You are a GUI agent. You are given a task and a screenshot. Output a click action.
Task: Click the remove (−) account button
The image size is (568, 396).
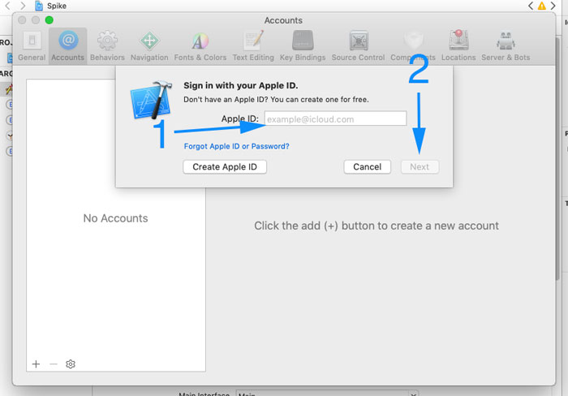(54, 364)
